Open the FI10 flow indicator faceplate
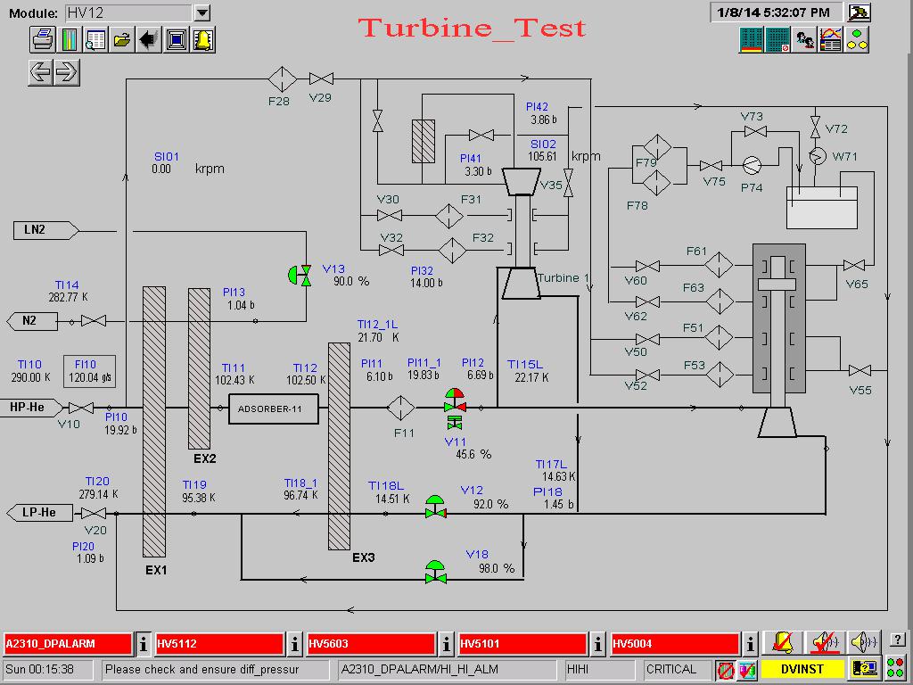 pos(88,371)
